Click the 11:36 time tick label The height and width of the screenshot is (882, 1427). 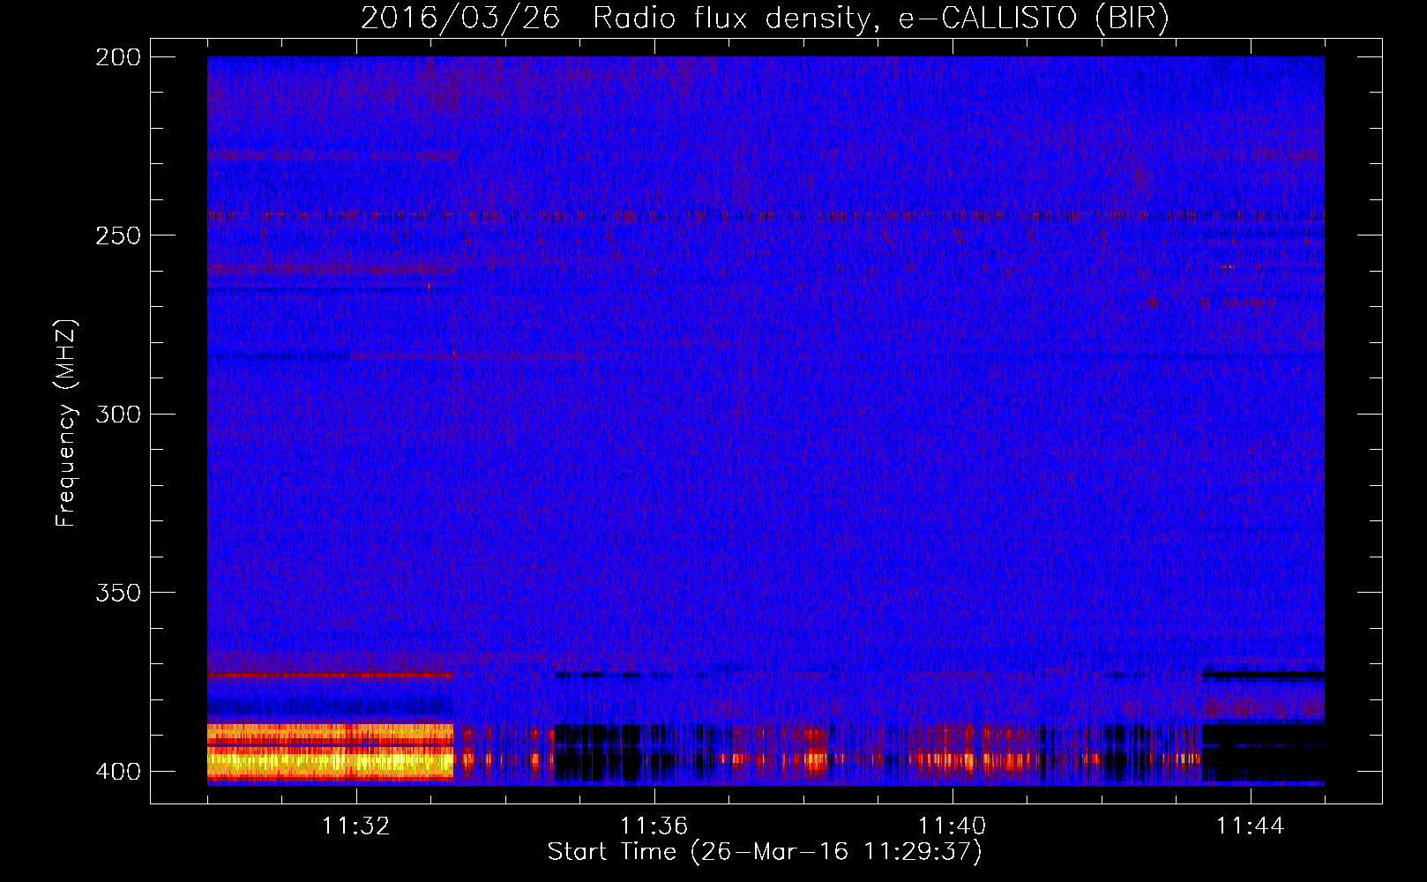click(654, 826)
